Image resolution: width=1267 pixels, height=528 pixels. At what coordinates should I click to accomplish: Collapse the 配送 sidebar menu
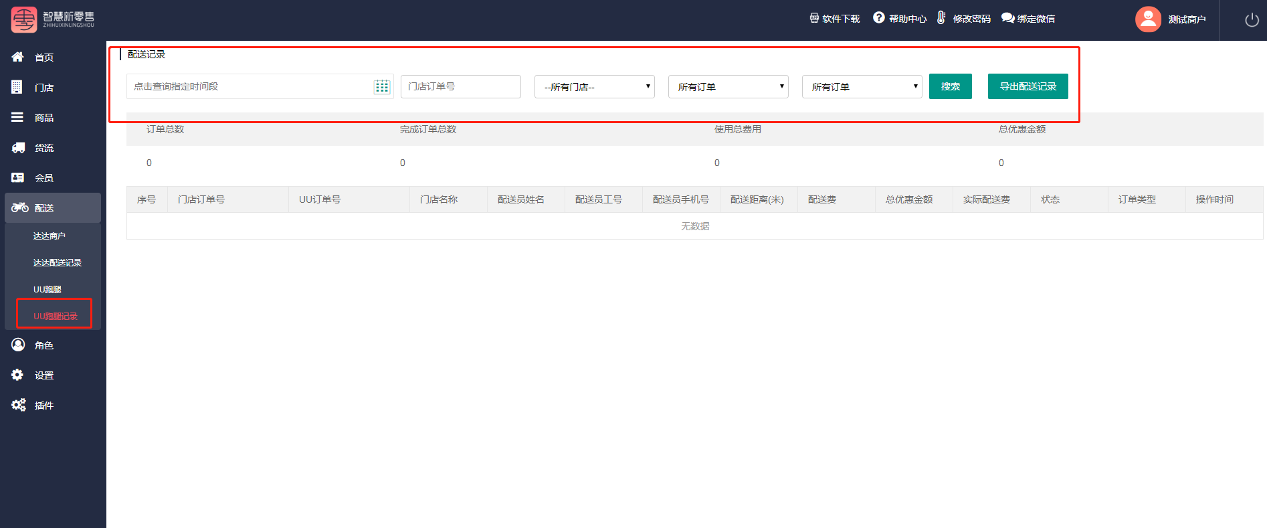click(x=53, y=207)
